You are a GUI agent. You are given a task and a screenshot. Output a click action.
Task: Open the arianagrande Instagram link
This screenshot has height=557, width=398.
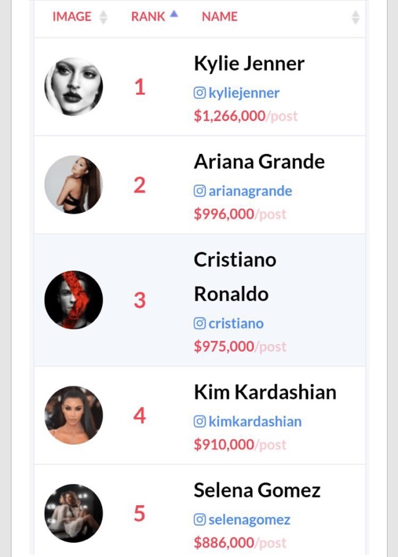(x=250, y=191)
